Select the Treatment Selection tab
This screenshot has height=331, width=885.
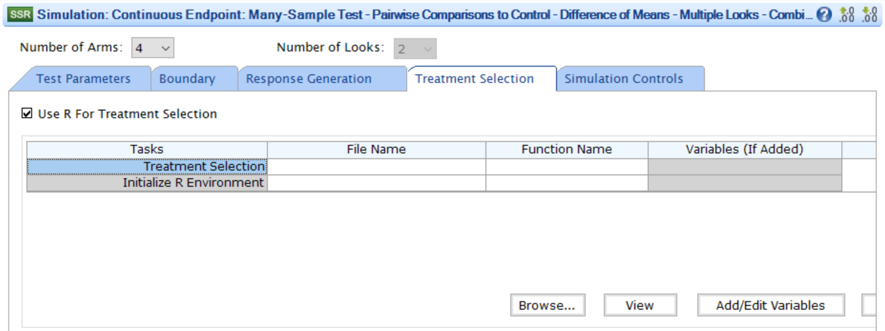(474, 79)
